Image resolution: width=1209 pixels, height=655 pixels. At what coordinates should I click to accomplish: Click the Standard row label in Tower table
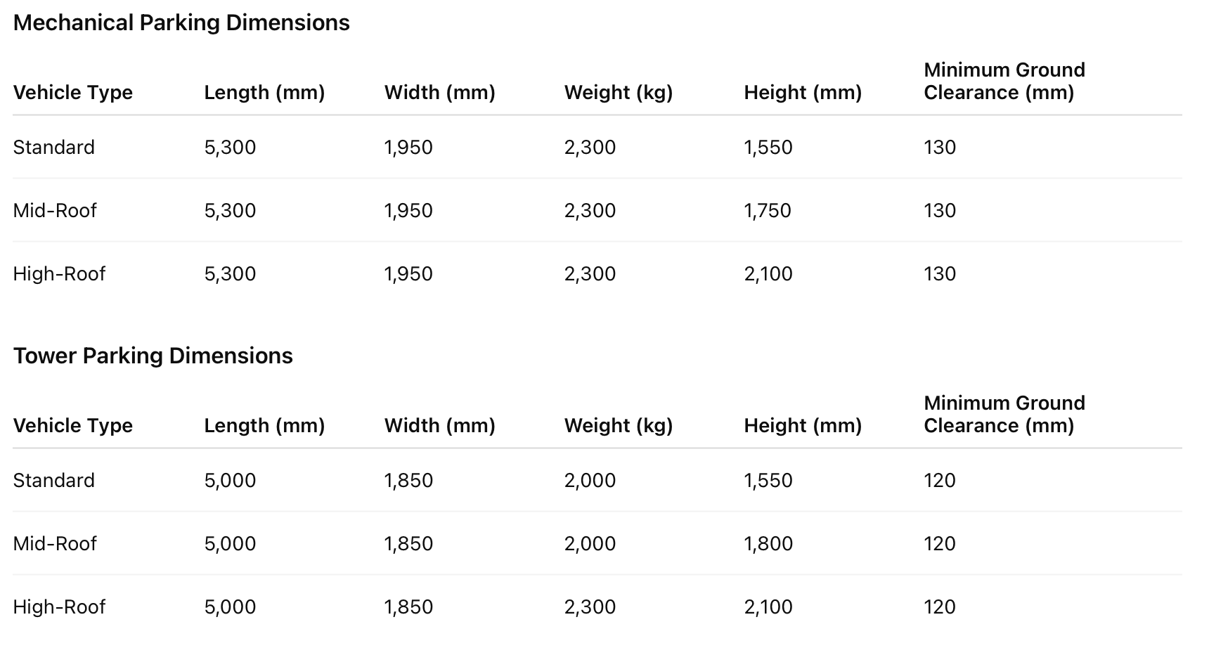(54, 480)
